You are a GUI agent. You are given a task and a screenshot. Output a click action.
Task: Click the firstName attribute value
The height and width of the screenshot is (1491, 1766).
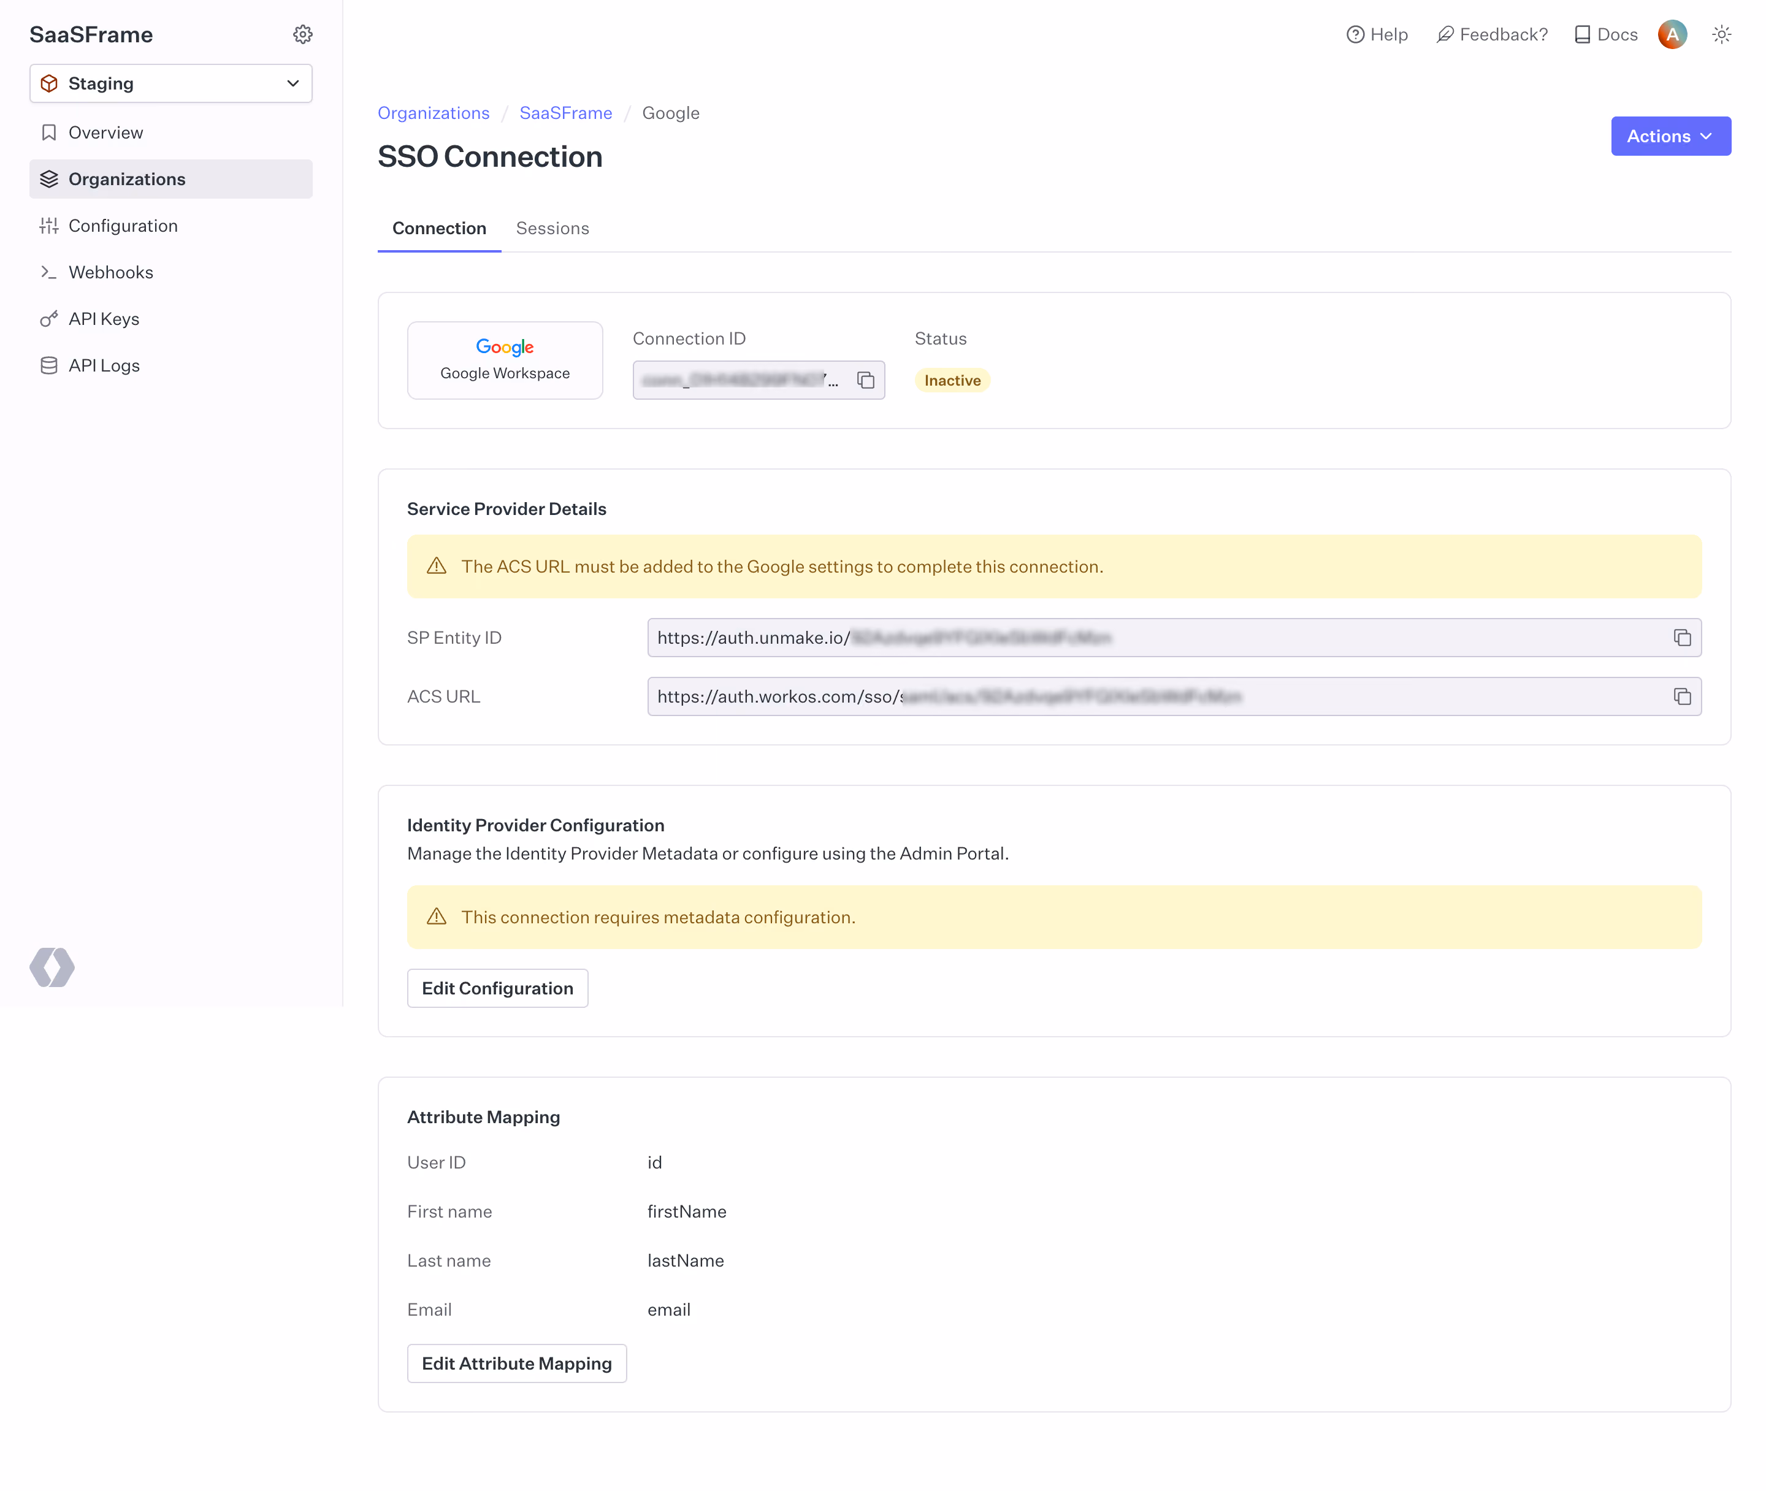point(686,1211)
